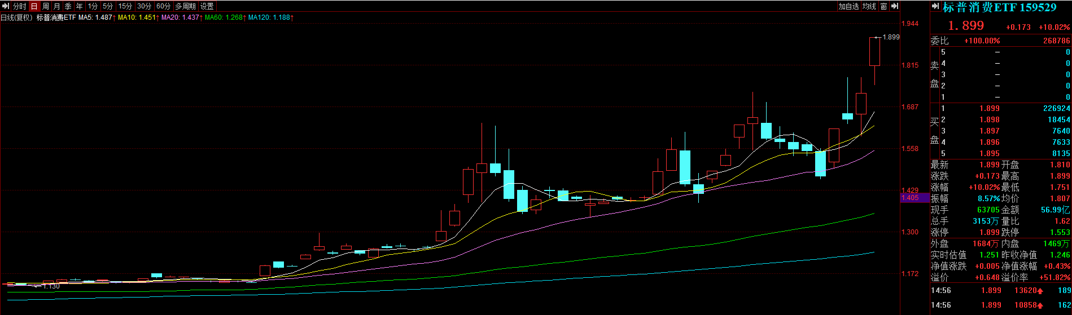Click the 日线(复权) adjustment label

point(16,17)
